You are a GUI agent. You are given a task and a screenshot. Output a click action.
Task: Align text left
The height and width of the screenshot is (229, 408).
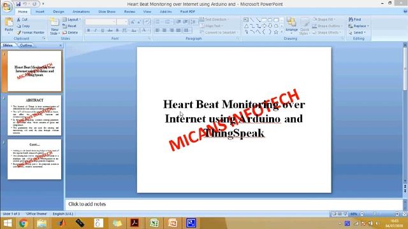click(157, 31)
